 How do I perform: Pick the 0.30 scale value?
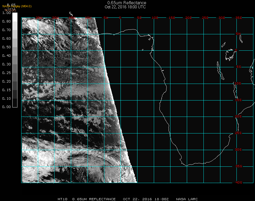click(6, 65)
